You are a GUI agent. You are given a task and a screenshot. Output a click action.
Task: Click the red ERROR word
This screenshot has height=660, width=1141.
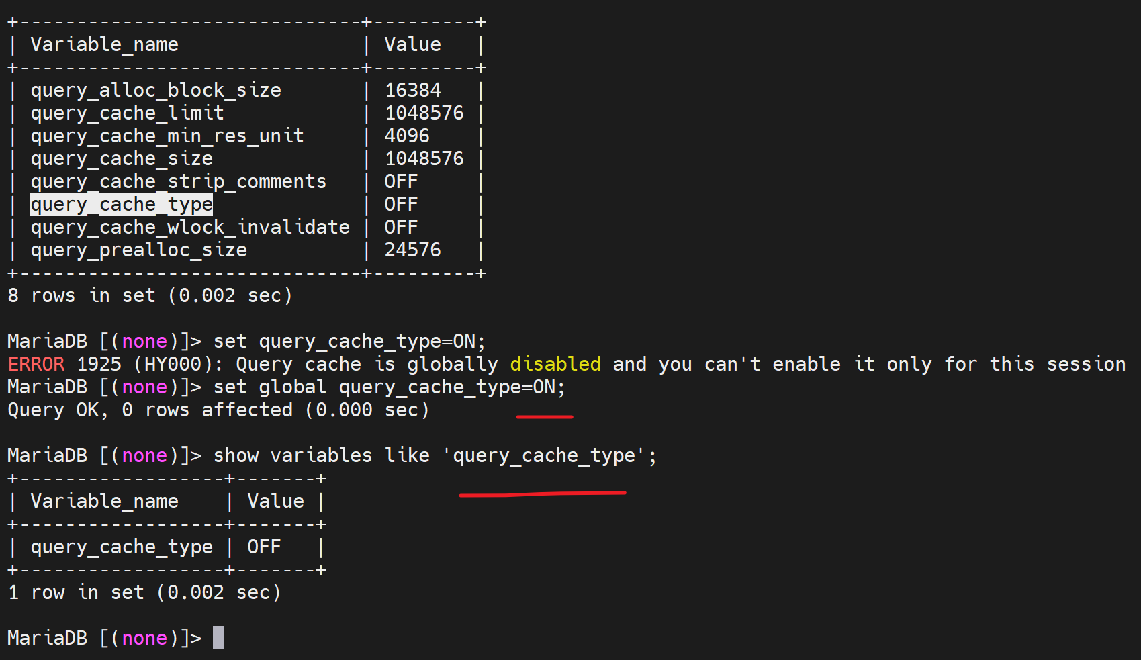click(36, 364)
